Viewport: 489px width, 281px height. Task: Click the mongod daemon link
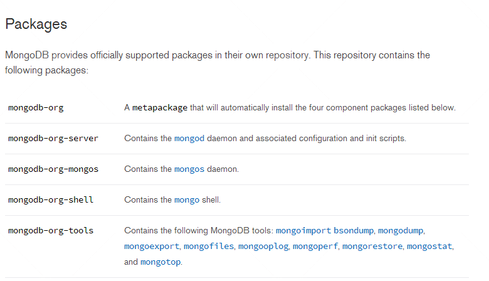[189, 139]
